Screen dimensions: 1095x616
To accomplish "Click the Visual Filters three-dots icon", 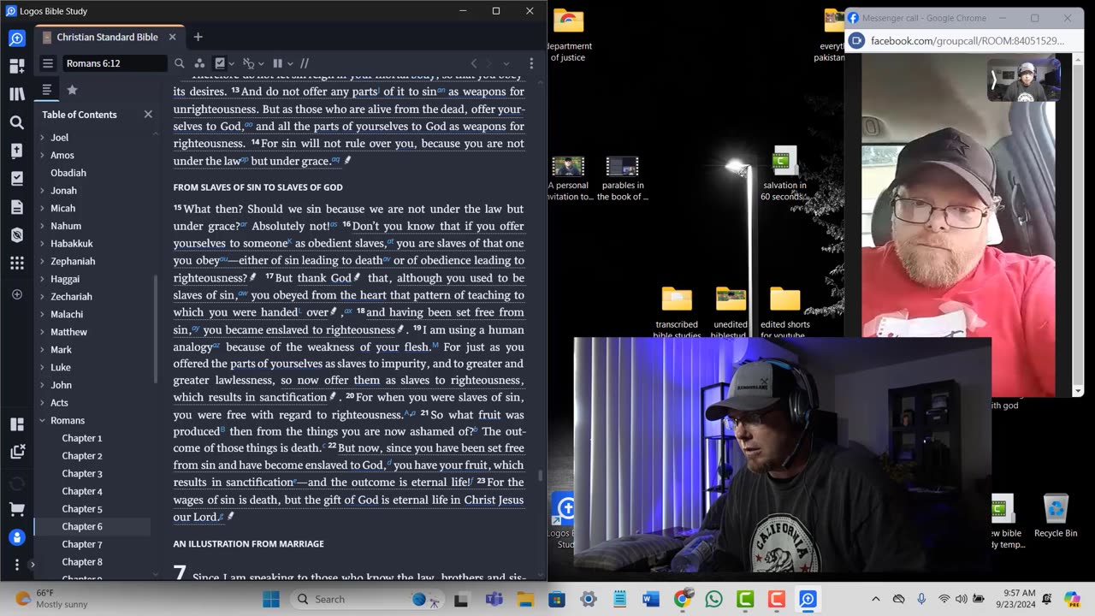I will [199, 63].
